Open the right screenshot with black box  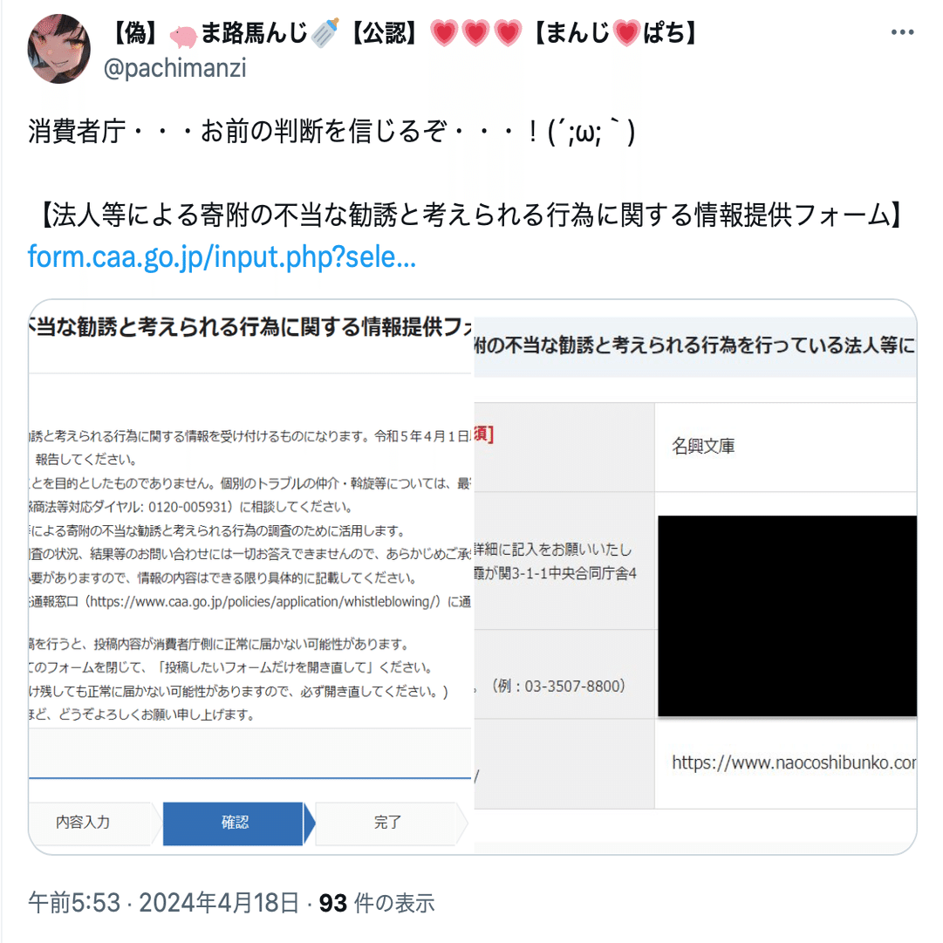[x=695, y=577]
